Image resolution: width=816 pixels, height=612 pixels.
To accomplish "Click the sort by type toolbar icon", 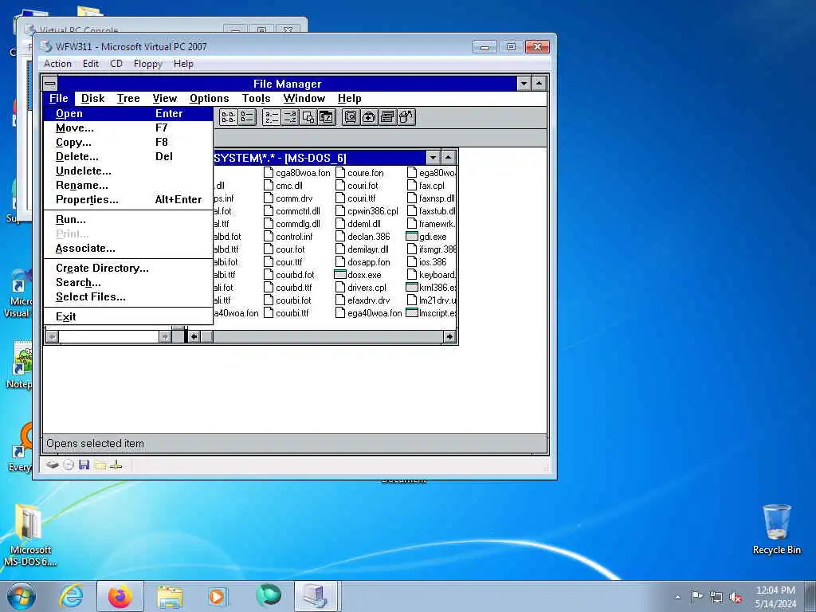I will (289, 117).
